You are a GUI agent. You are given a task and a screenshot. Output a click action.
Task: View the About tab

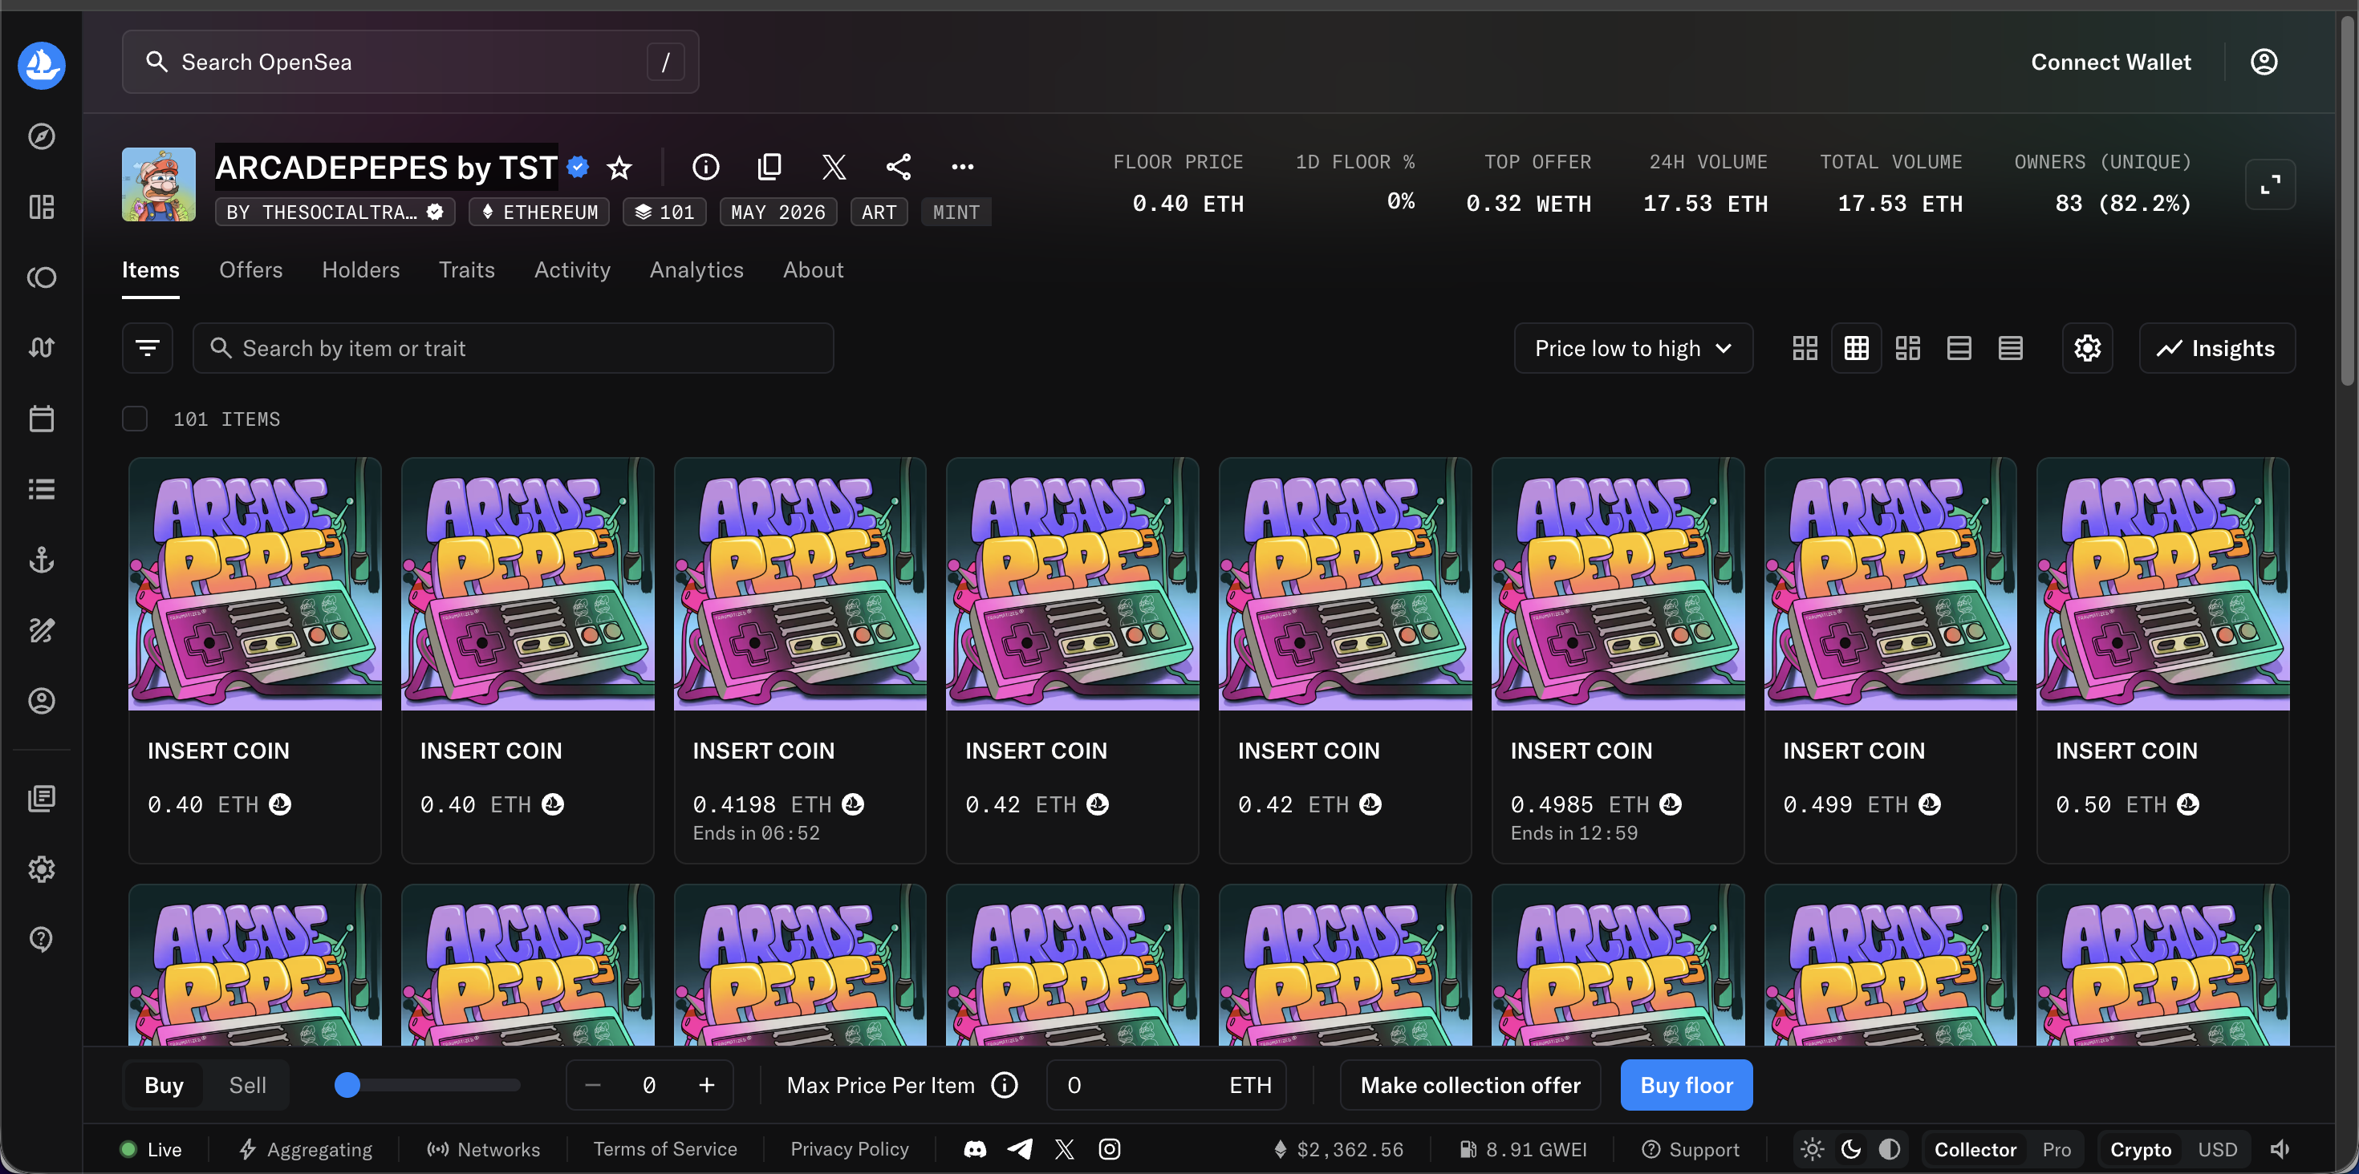pyautogui.click(x=813, y=270)
